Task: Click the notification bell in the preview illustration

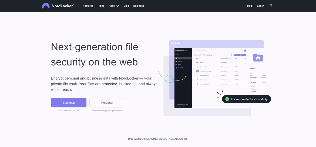Action: pos(242,51)
